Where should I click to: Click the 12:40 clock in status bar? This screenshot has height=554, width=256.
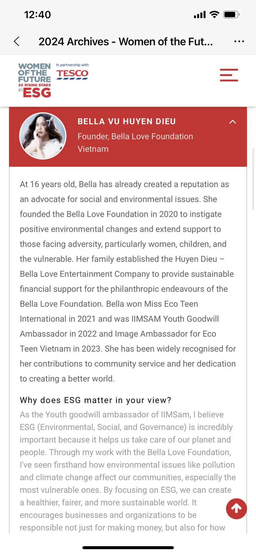(38, 15)
